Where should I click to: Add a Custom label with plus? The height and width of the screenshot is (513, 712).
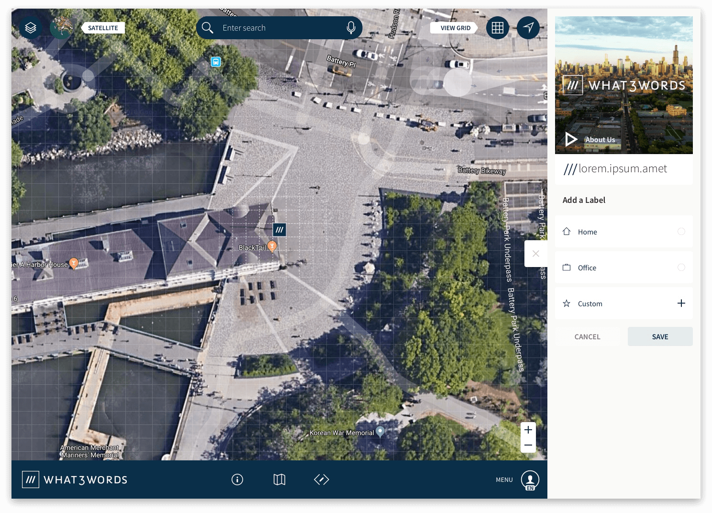tap(681, 303)
